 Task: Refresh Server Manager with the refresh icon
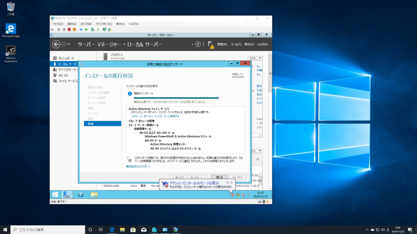[198, 44]
